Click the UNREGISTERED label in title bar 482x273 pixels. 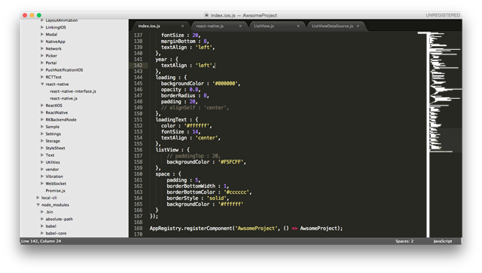tap(443, 15)
